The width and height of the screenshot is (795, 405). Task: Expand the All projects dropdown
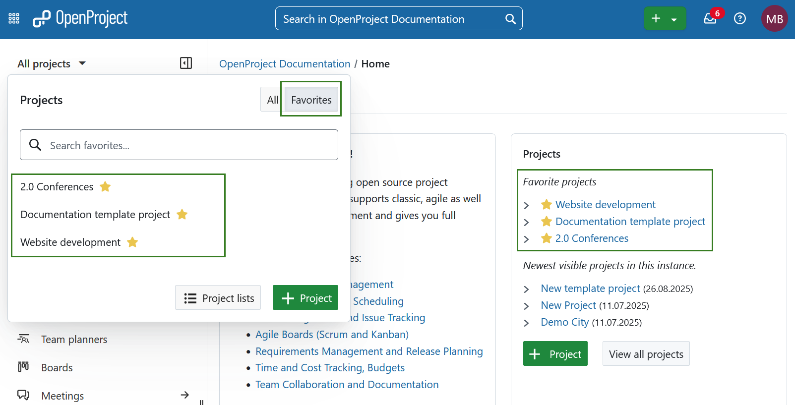coord(52,63)
